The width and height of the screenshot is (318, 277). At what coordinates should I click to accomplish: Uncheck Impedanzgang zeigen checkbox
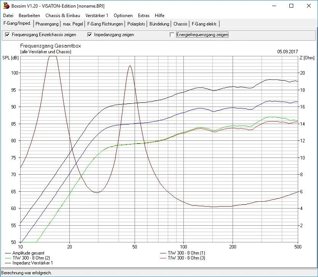coord(90,35)
